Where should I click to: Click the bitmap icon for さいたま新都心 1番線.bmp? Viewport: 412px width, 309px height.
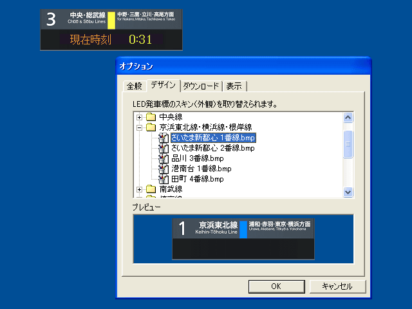164,138
